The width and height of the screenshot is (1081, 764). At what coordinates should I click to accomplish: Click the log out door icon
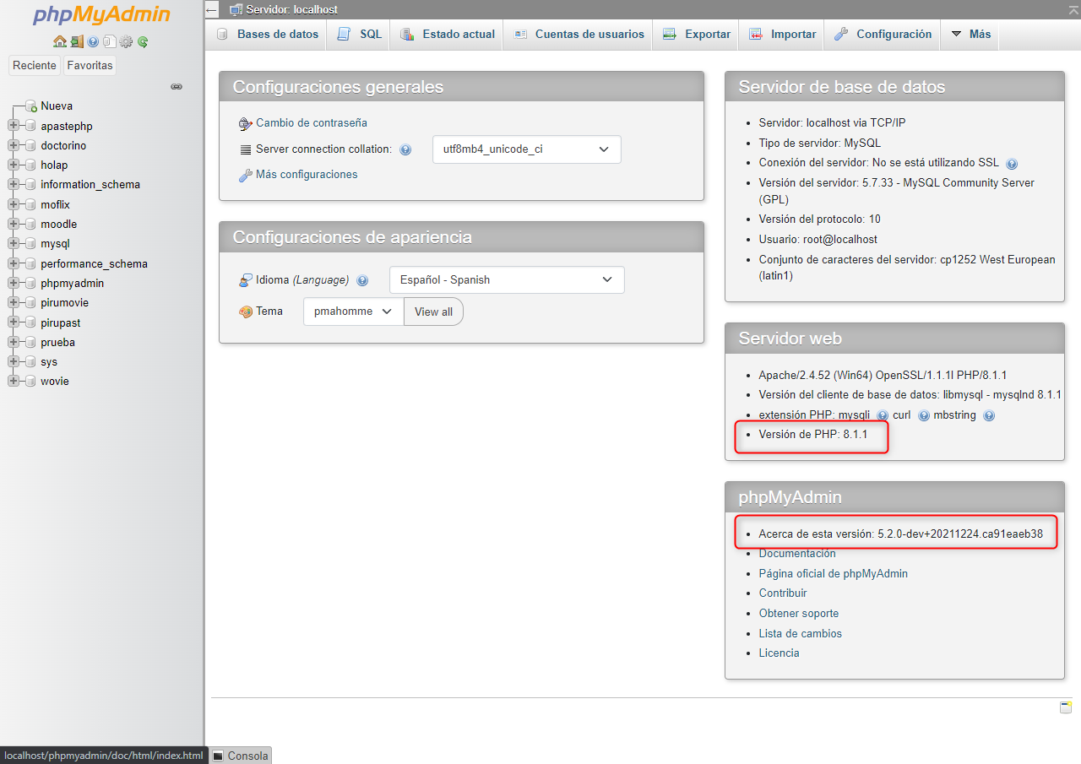(77, 41)
